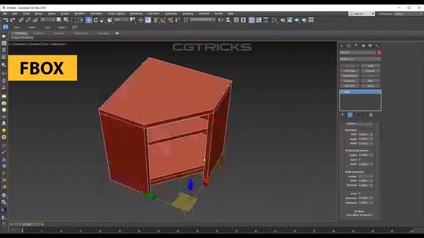Toggle the Angle Snap button
424x238 pixels.
[164, 20]
